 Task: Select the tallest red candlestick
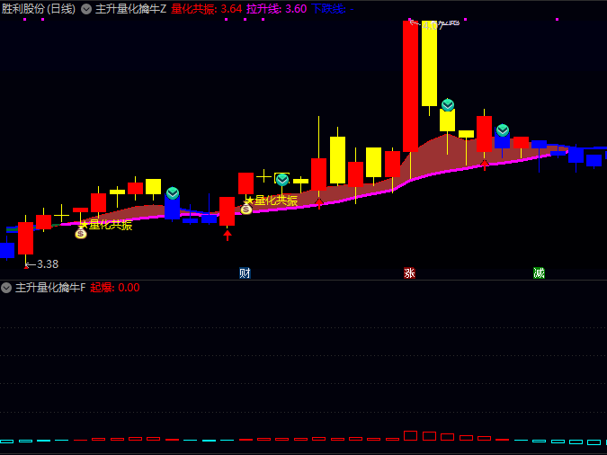tap(410, 86)
